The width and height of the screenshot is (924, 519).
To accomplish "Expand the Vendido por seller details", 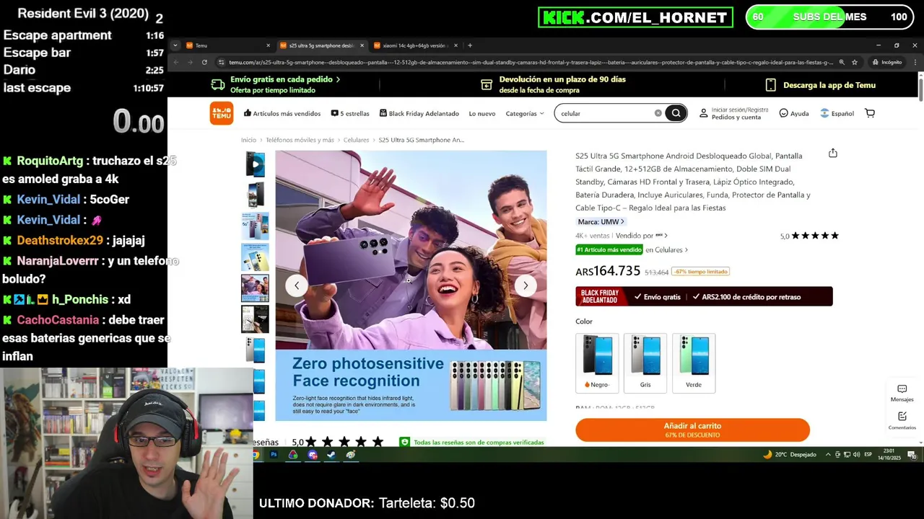I will 641,236.
